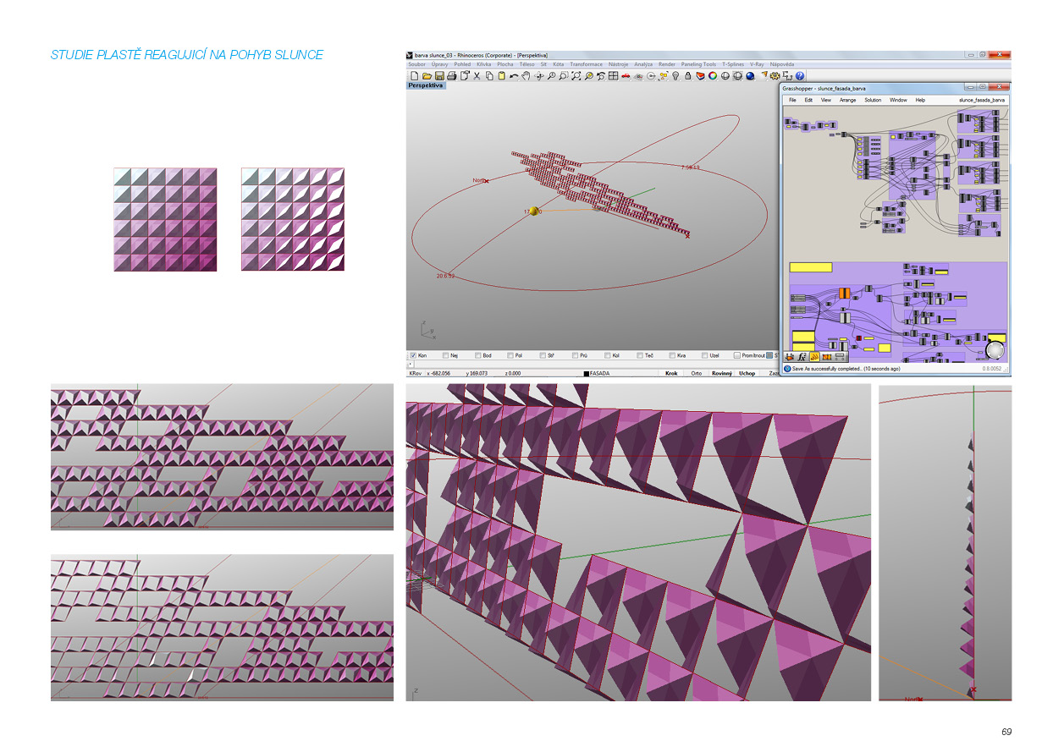Select the Rotate view tool
The image size is (1064, 752).
pyautogui.click(x=539, y=76)
